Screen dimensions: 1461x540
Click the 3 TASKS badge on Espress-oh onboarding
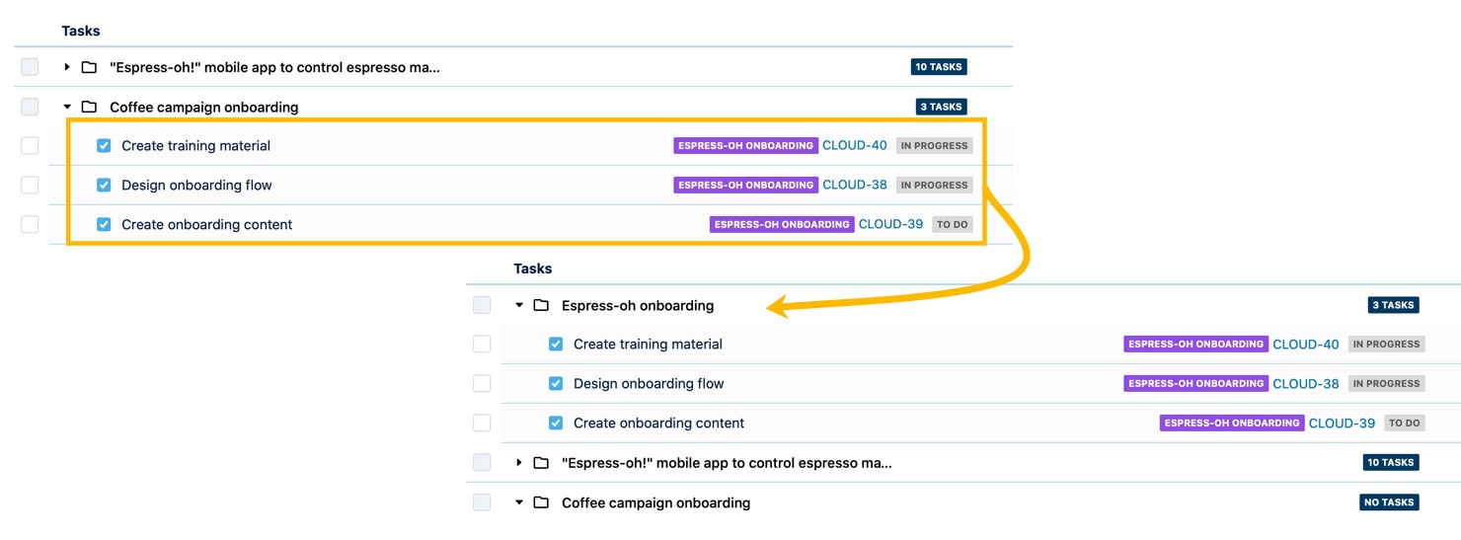tap(1393, 305)
